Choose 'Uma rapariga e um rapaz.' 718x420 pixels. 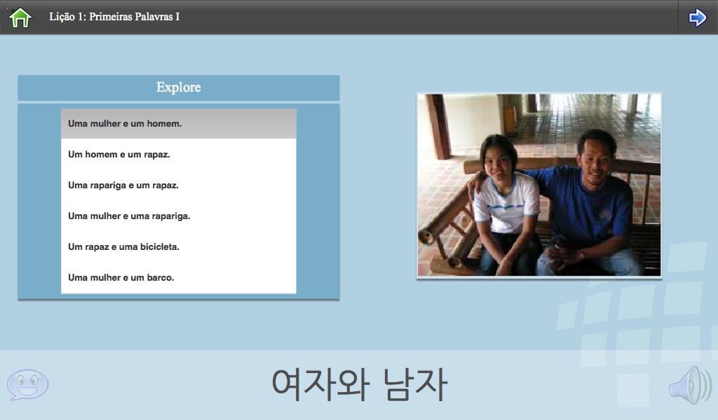[x=179, y=185]
